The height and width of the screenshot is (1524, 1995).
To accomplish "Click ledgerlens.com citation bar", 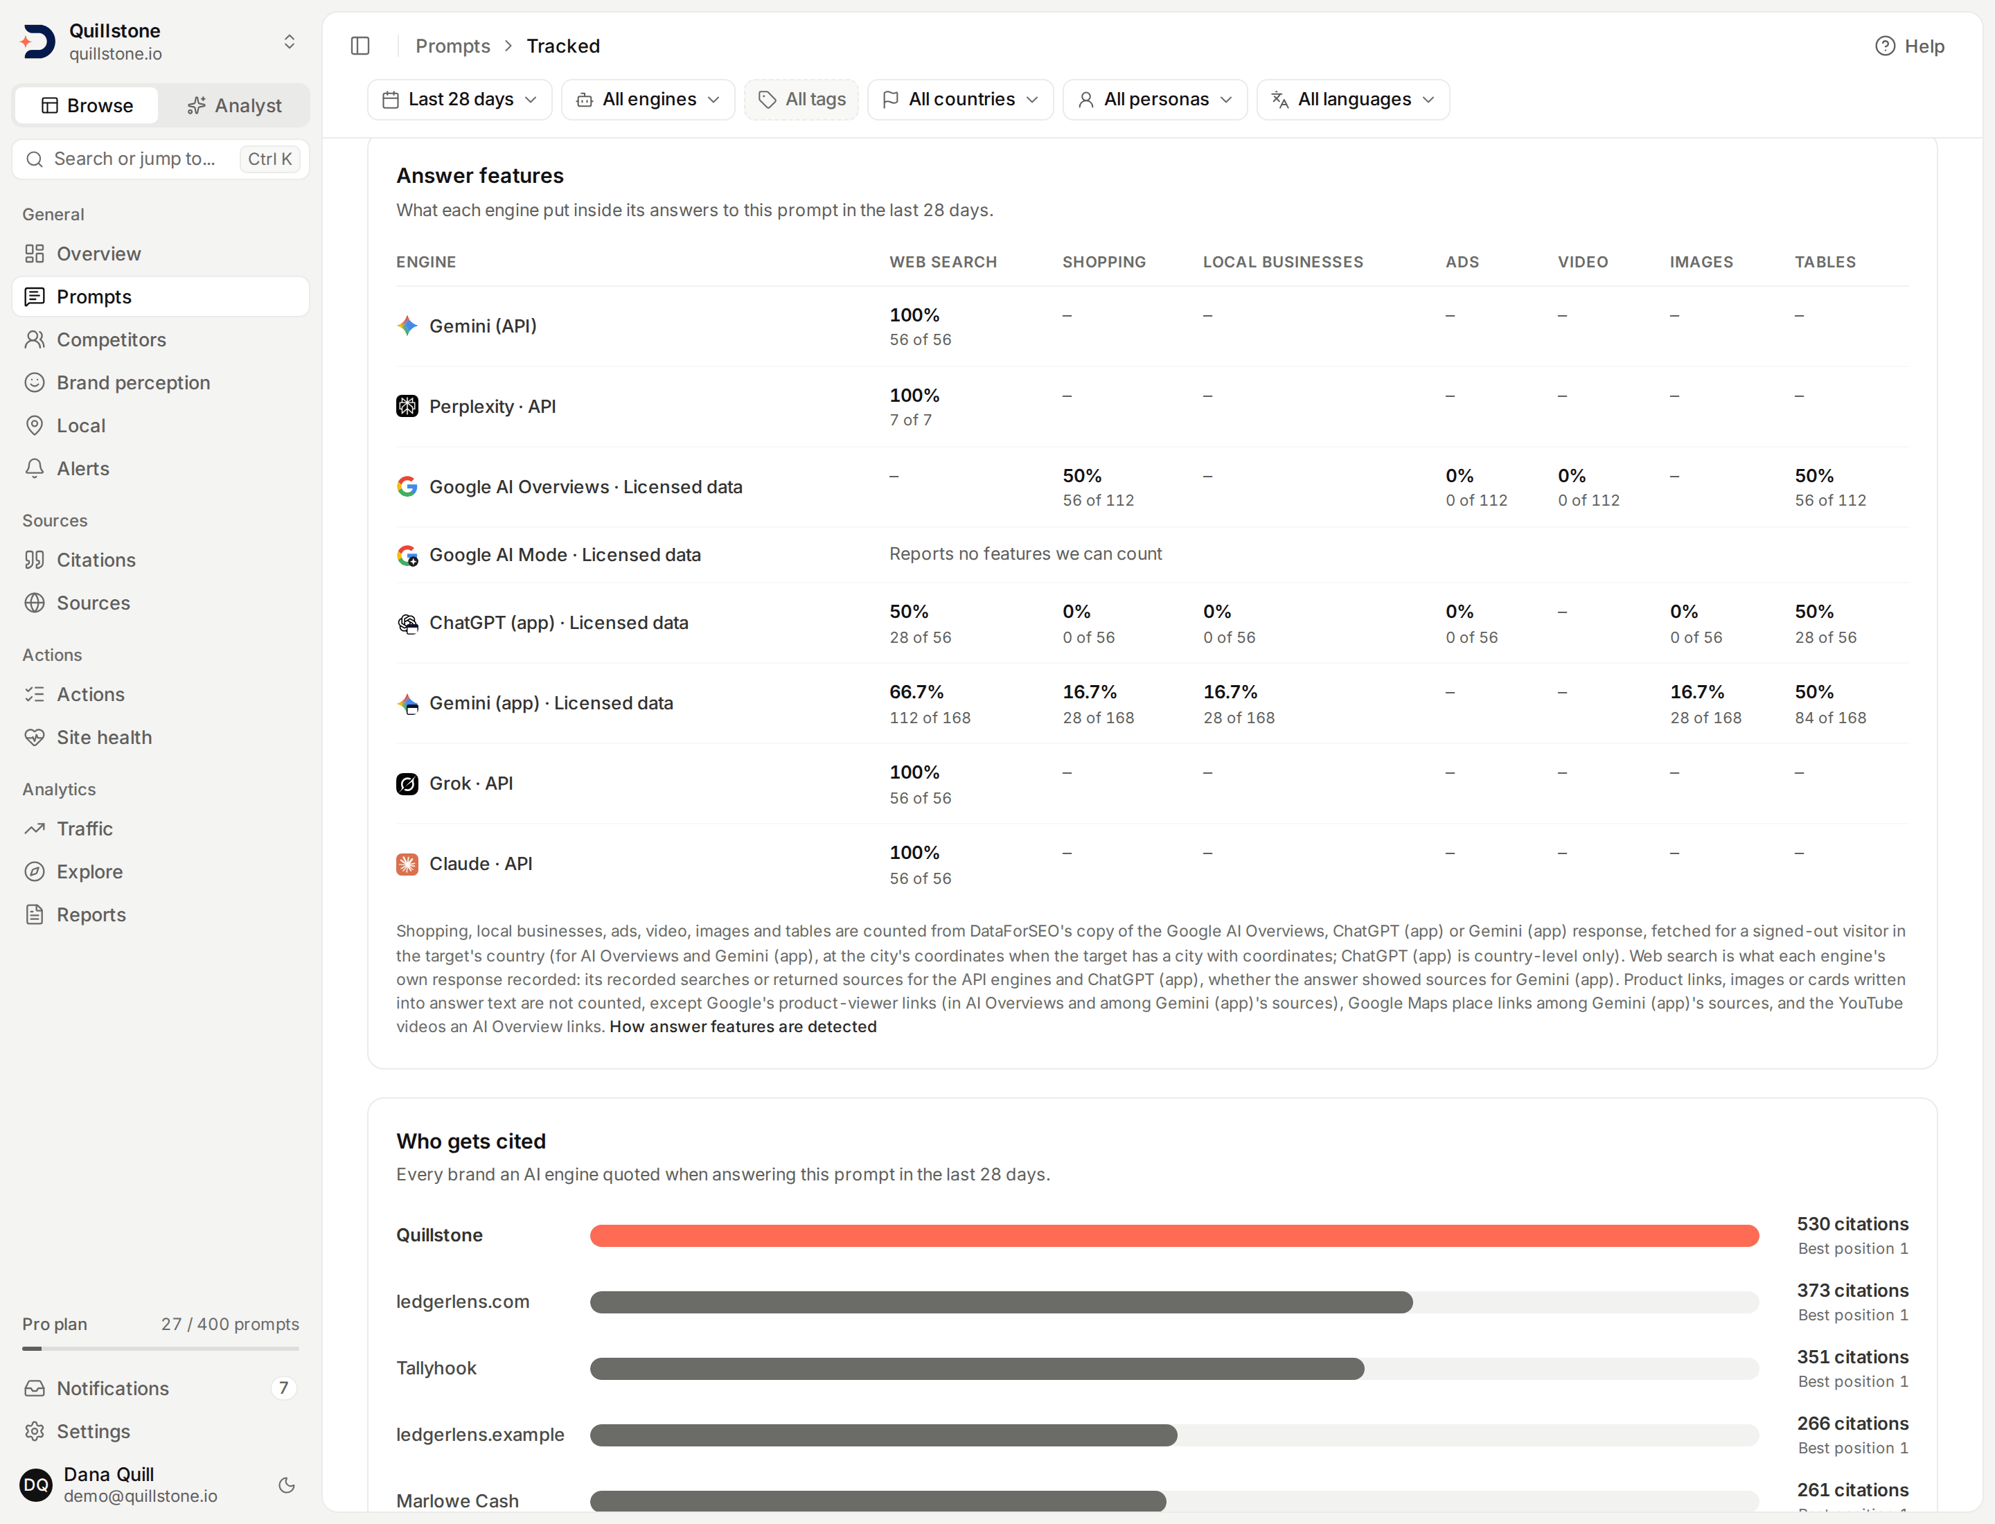I will (x=1001, y=1302).
